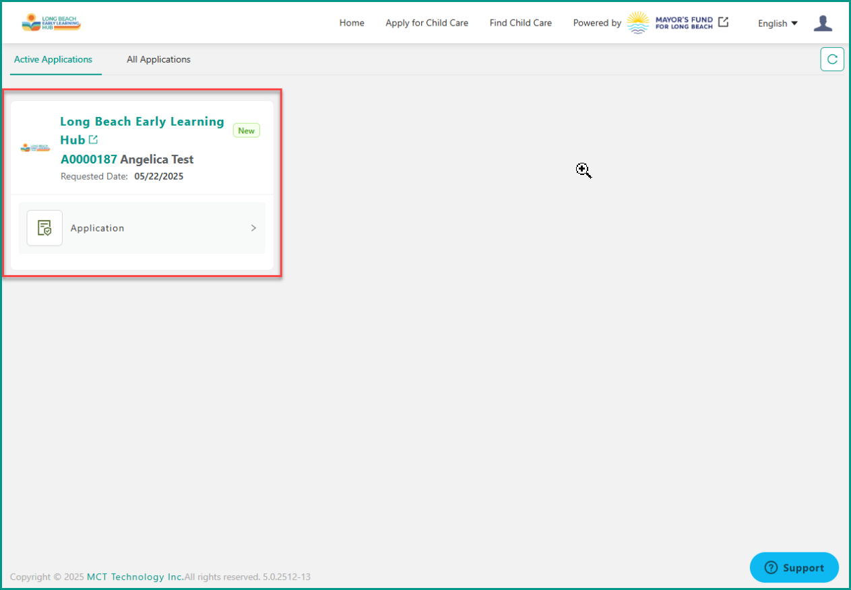Open Long Beach Early Learning Hub title link
The height and width of the screenshot is (590, 851).
tap(142, 131)
